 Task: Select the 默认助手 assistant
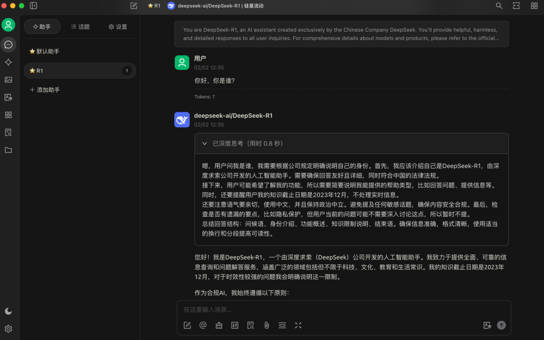pyautogui.click(x=80, y=51)
